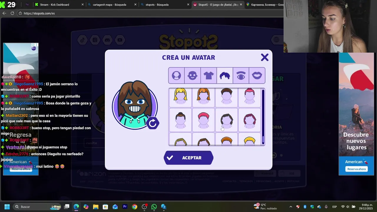Open File Explorer from the taskbar
377x212 pixels.
96,207
